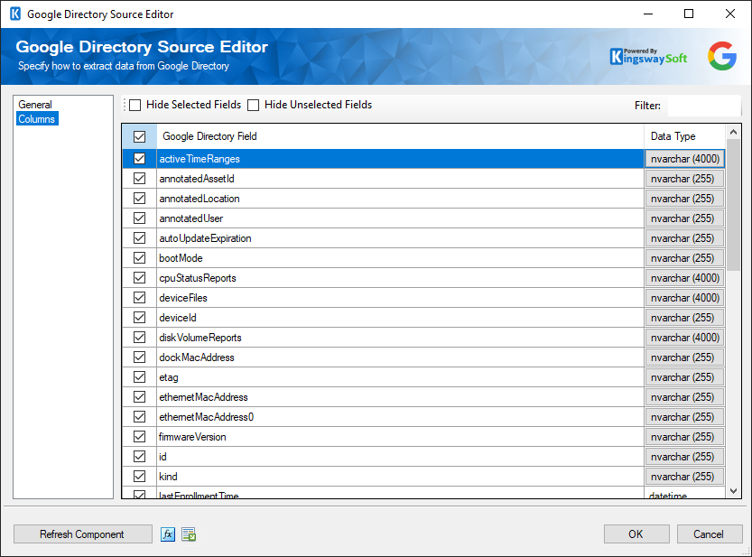752x557 pixels.
Task: Click the column mapping grid icon
Action: coord(189,534)
